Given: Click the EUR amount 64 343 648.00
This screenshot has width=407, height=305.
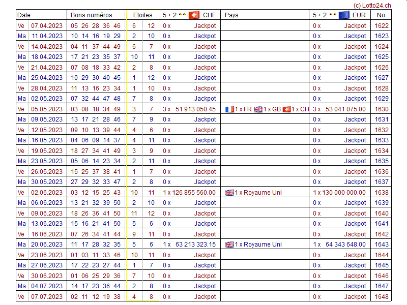Looking at the screenshot, I should click(x=345, y=245).
